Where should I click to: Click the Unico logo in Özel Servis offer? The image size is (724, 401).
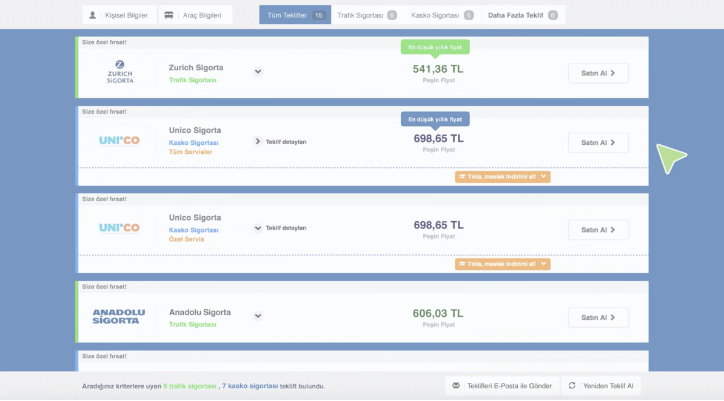[x=119, y=228]
